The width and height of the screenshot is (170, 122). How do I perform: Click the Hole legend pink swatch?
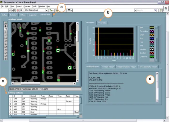152,42
